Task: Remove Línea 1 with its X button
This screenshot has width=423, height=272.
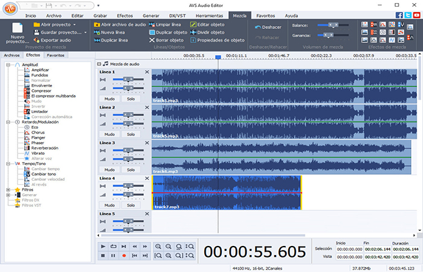Action: coord(147,72)
